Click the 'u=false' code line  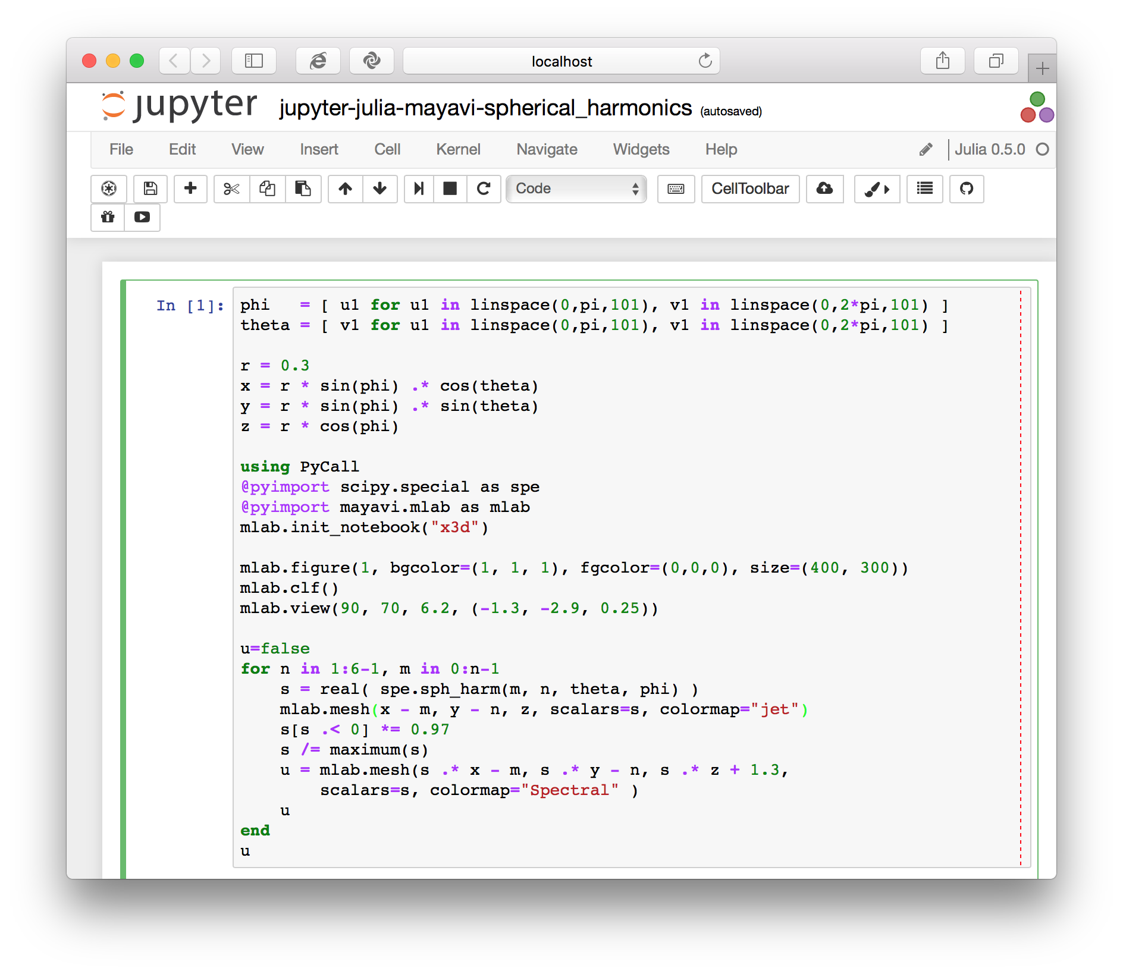point(275,649)
